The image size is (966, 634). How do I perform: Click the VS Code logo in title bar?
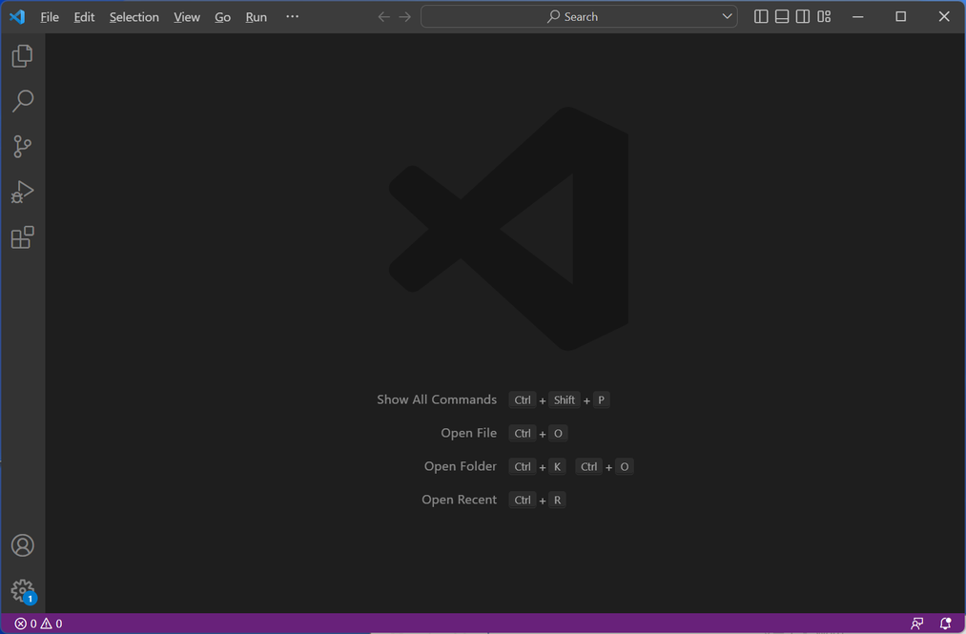pos(17,16)
